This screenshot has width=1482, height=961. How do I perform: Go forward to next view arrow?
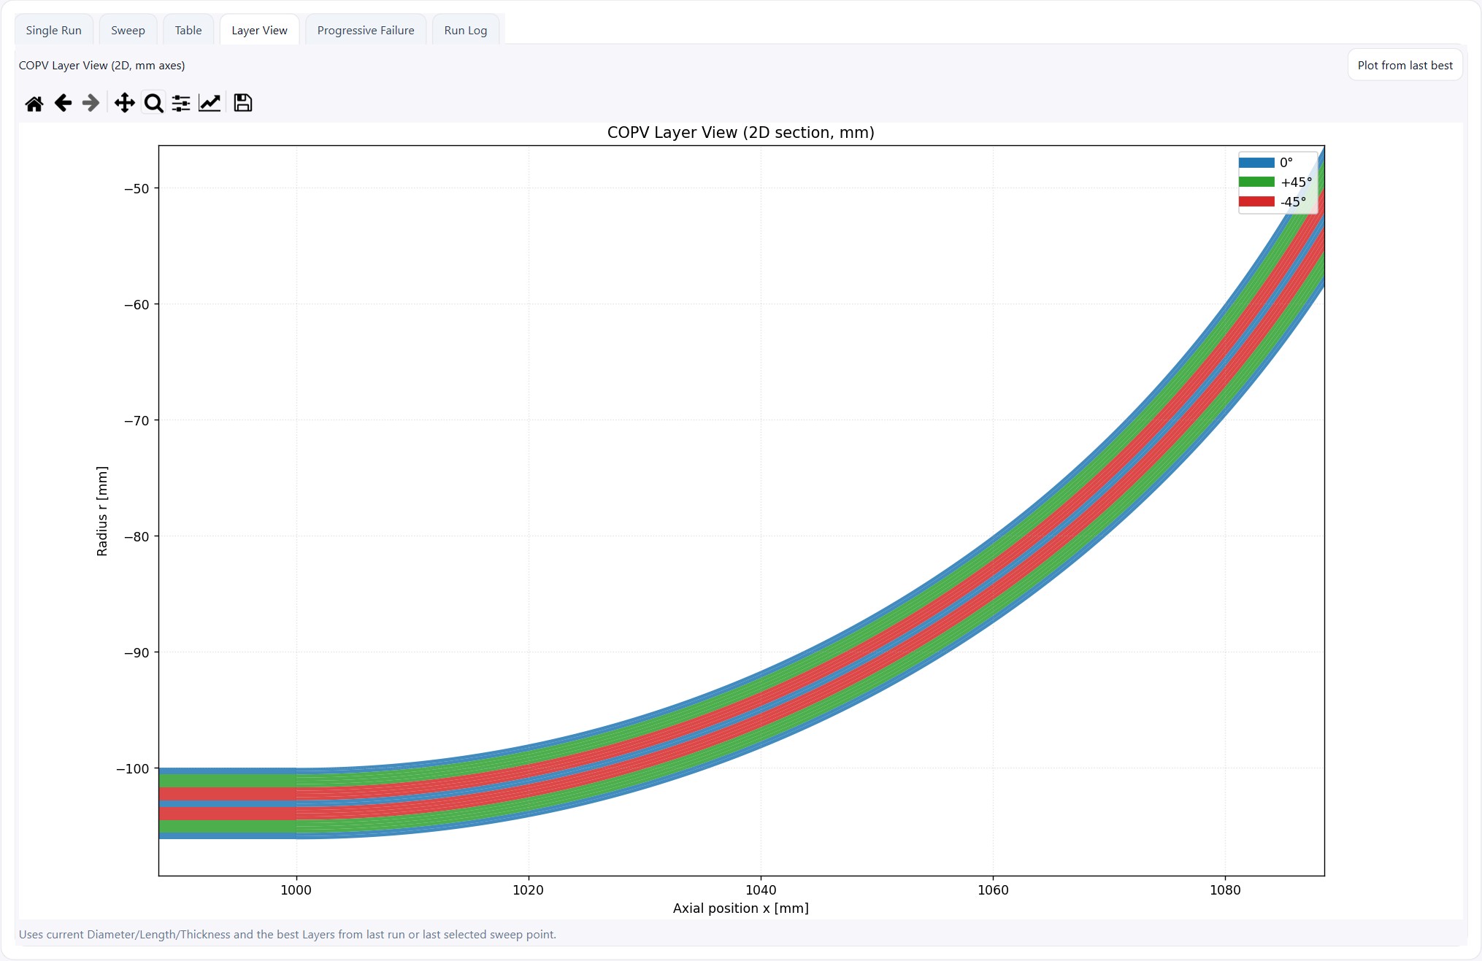click(x=91, y=104)
